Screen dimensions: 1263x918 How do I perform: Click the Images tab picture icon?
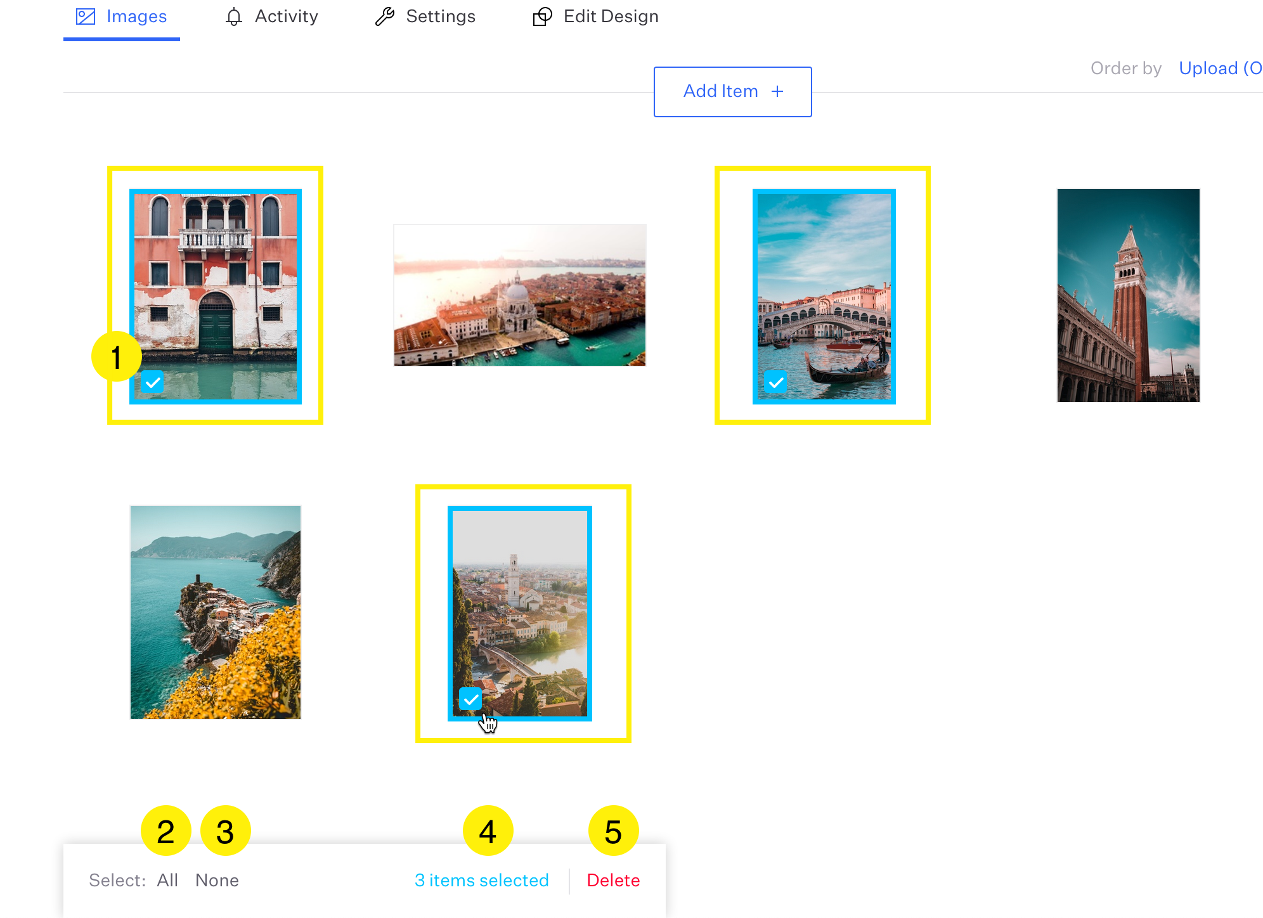(x=86, y=16)
